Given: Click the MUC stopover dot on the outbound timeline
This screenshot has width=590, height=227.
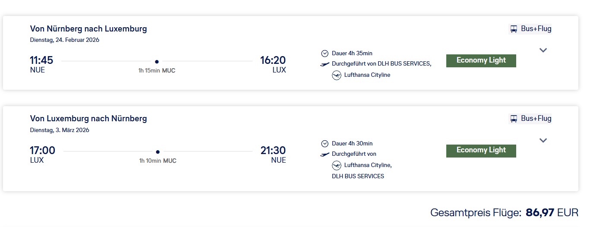Looking at the screenshot, I should (157, 62).
